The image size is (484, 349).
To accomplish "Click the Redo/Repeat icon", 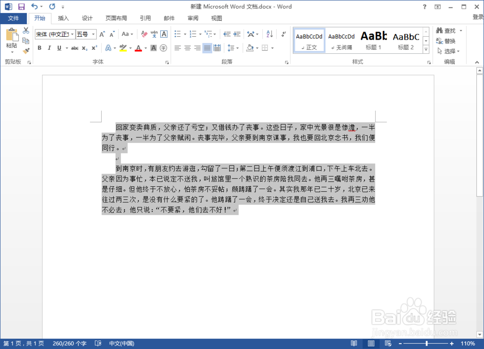I will pyautogui.click(x=52, y=6).
